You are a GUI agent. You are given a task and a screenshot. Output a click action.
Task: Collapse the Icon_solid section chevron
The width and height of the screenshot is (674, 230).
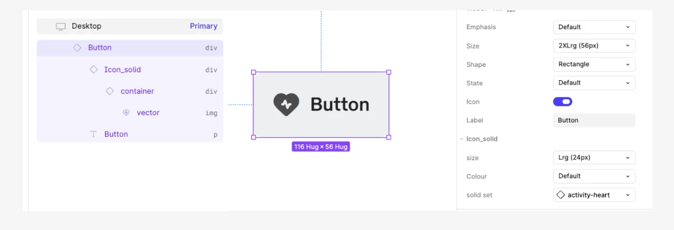pyautogui.click(x=461, y=139)
